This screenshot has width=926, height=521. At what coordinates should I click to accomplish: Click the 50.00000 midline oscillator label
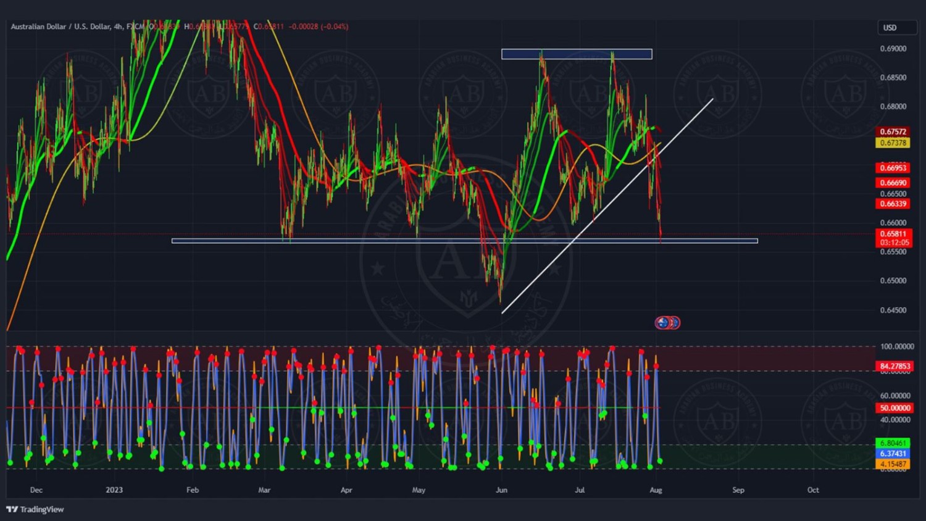coord(895,408)
